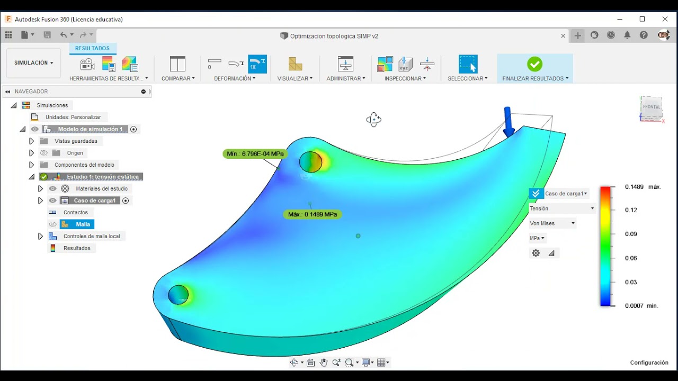Open the MPa units dropdown
Viewport: 678px width, 381px height.
coord(537,238)
